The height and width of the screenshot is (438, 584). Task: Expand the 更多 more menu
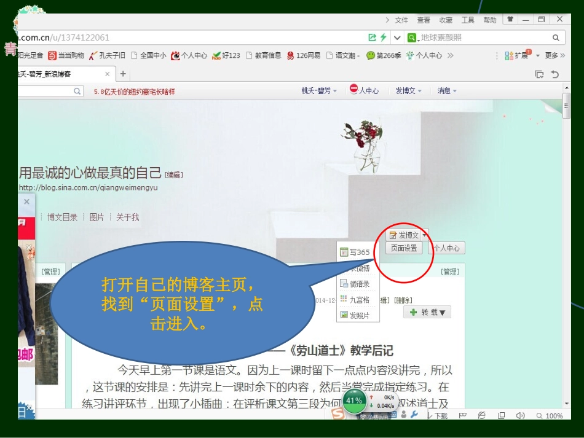click(x=554, y=55)
